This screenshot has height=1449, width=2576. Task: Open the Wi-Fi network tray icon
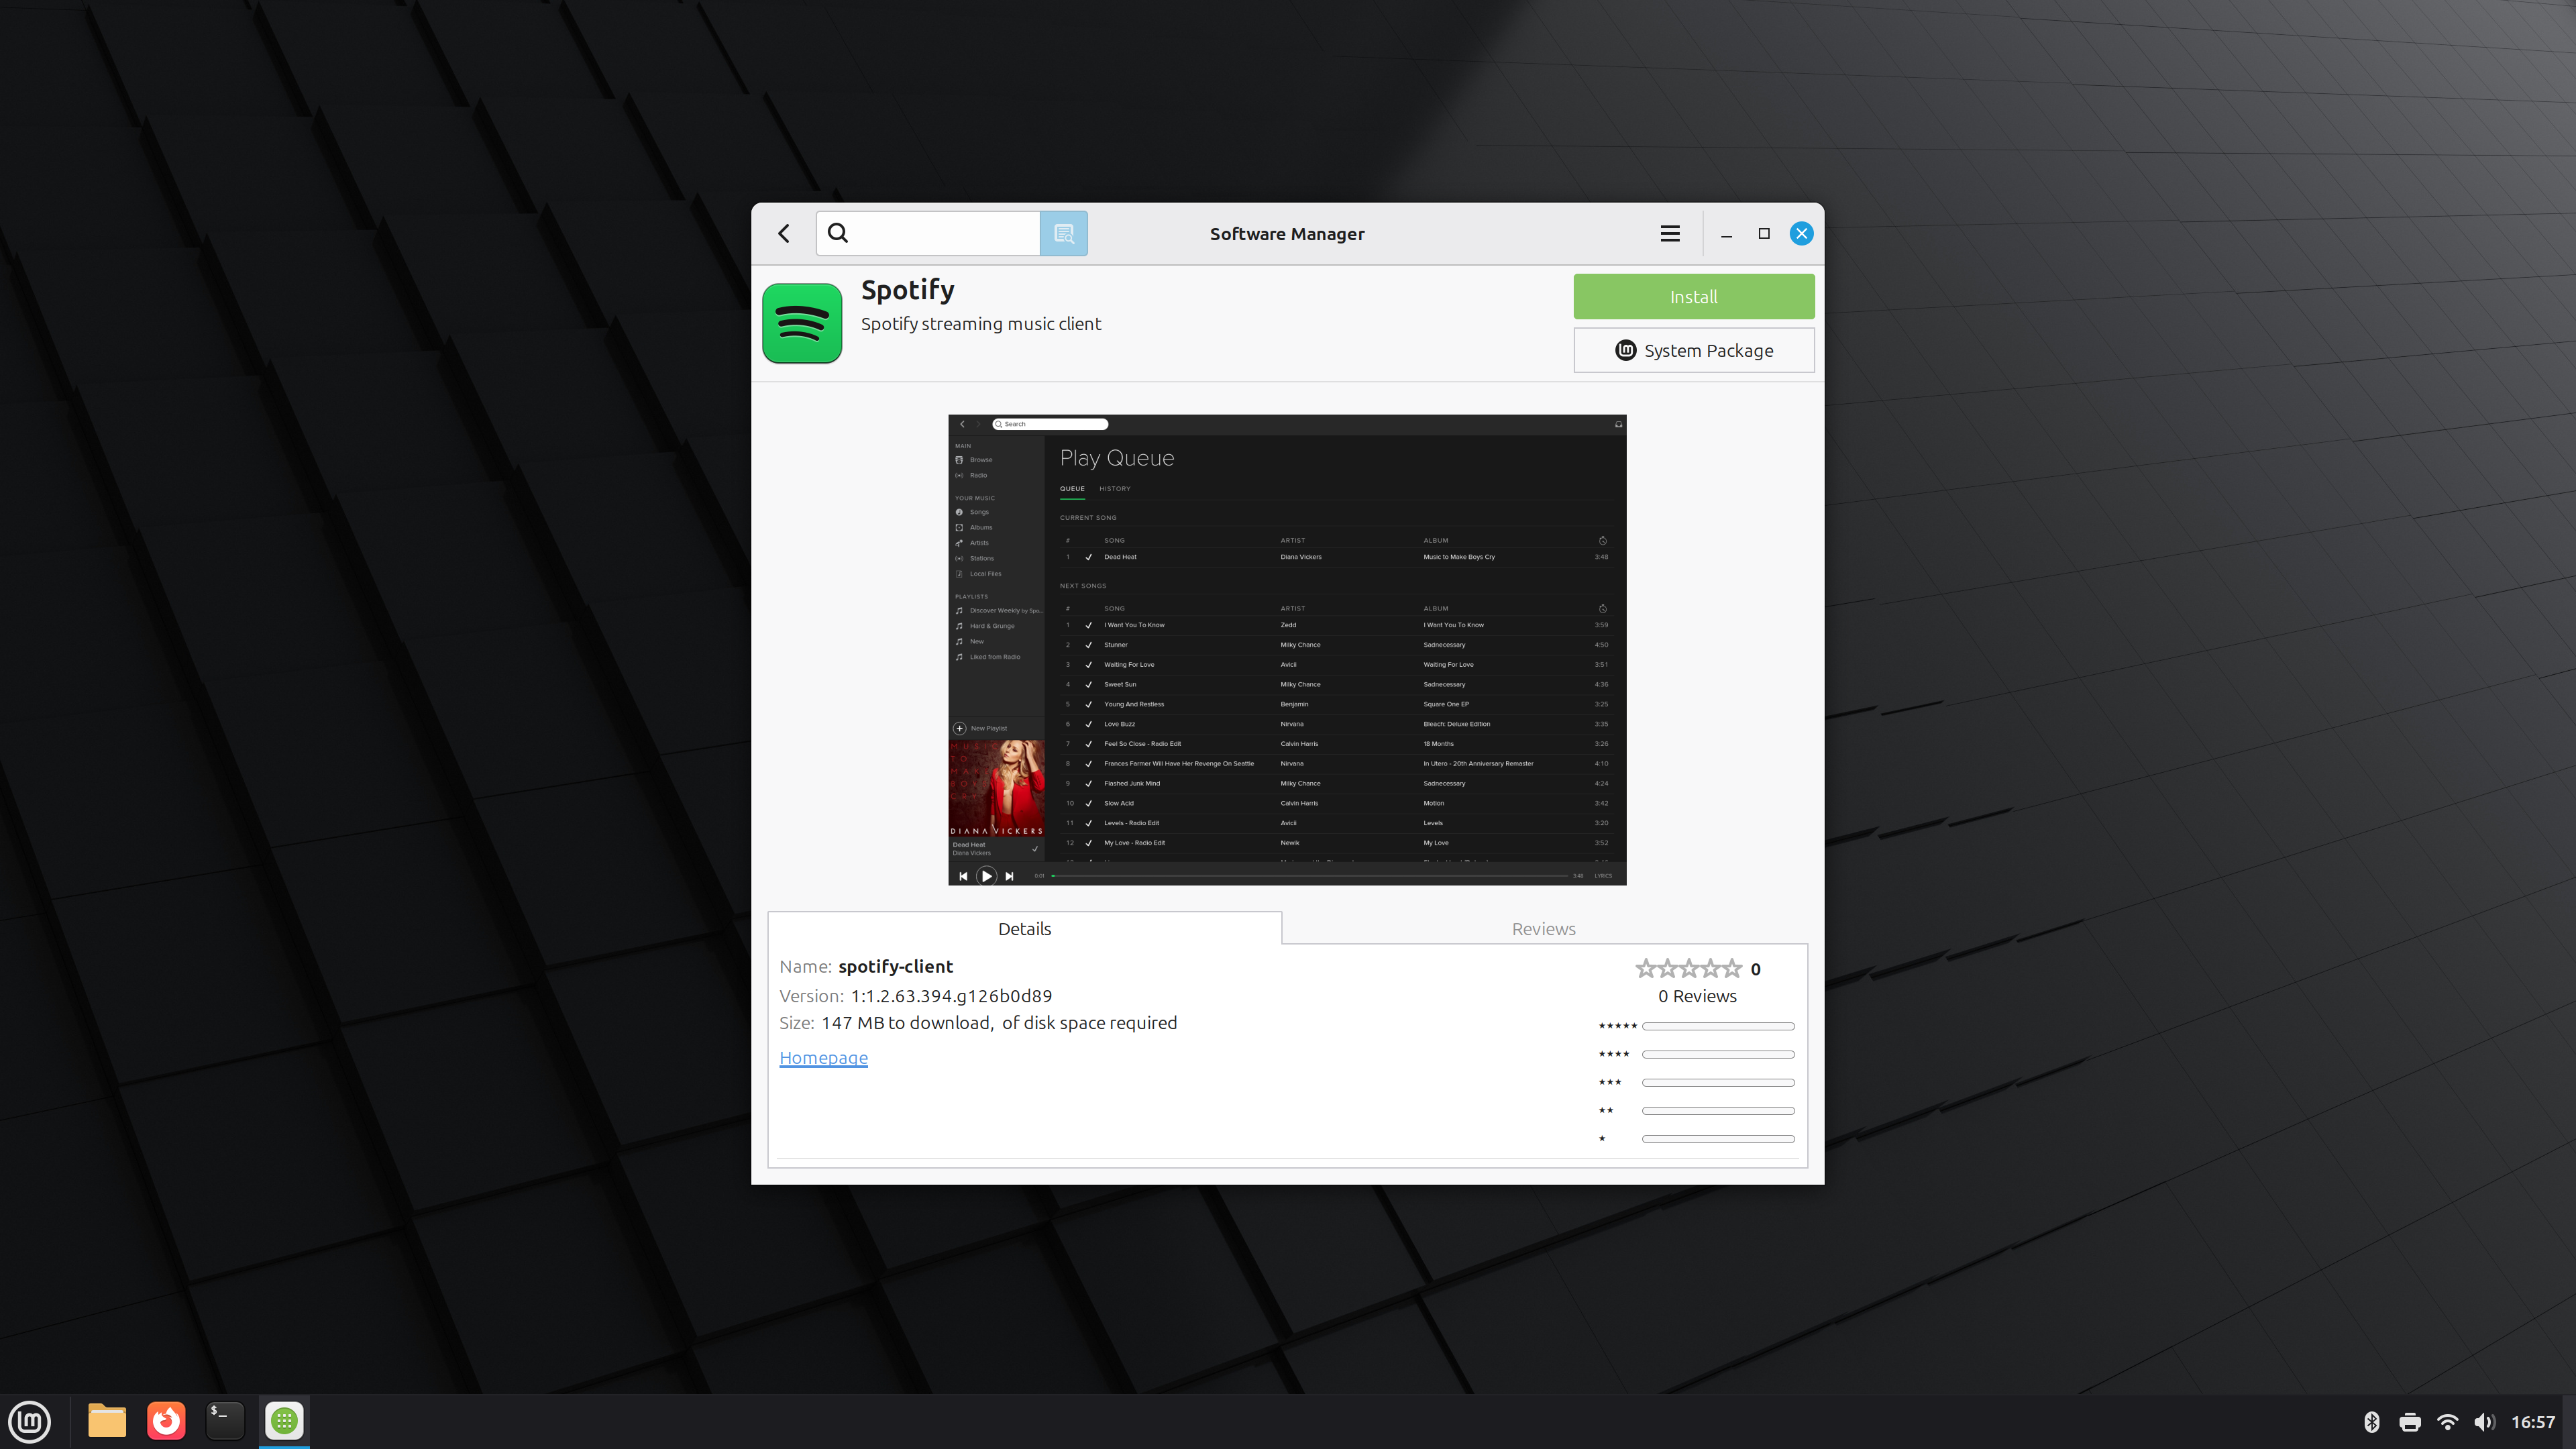tap(2447, 1422)
